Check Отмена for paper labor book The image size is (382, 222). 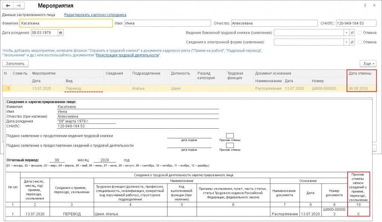[x=360, y=32]
